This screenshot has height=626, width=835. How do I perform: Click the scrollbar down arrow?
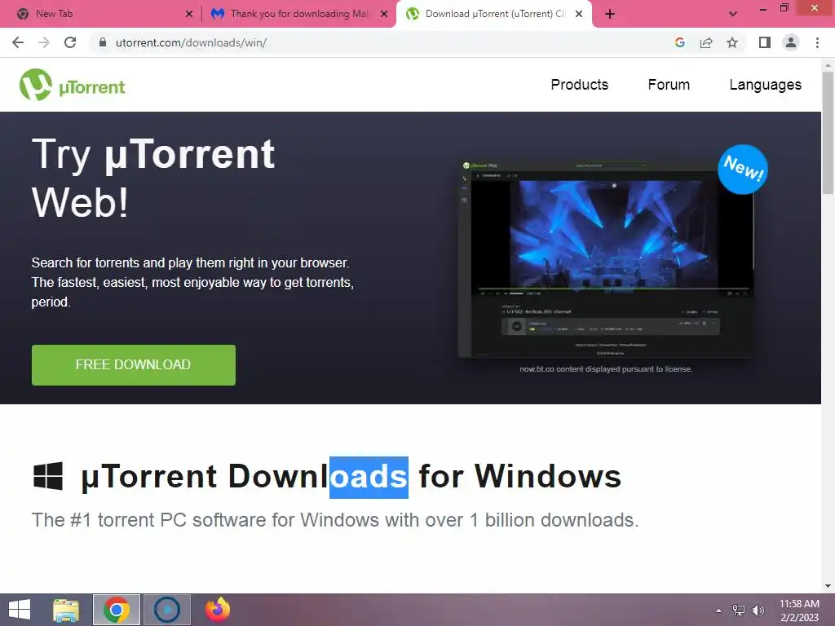click(828, 586)
